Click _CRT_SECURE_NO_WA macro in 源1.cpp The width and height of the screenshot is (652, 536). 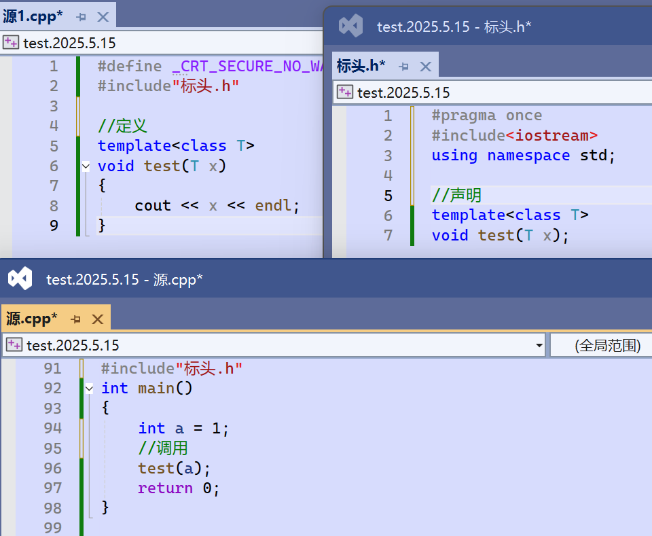pos(247,66)
